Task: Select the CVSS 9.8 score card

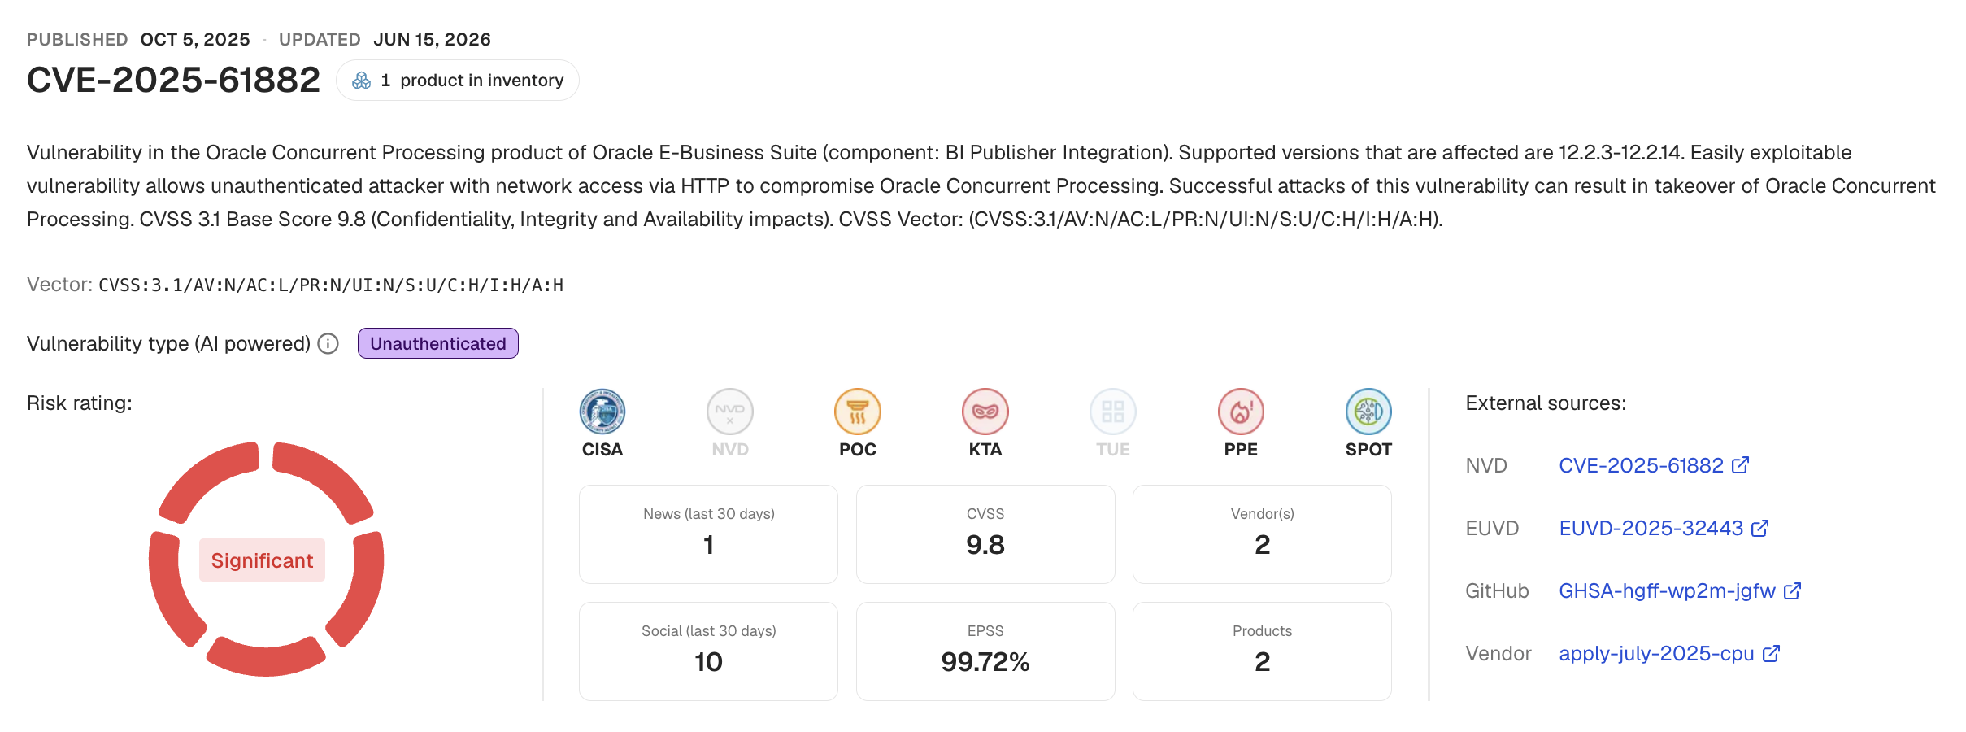Action: pyautogui.click(x=985, y=534)
